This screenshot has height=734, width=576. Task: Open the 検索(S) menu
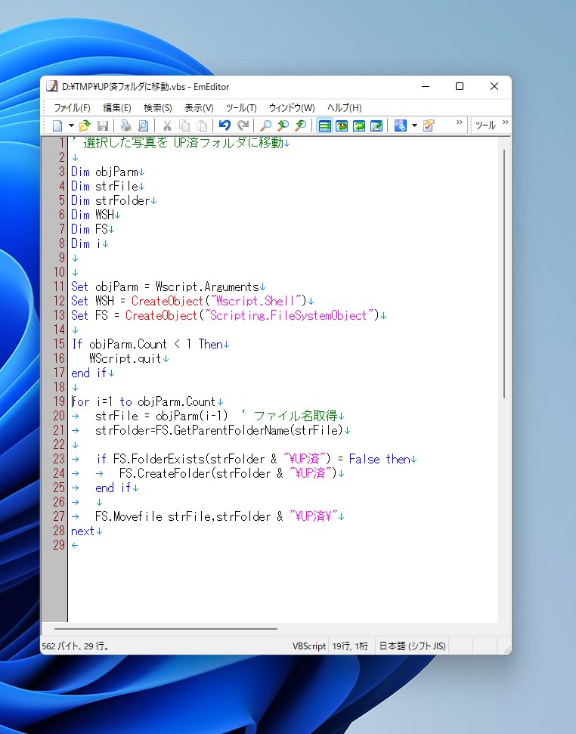(x=158, y=107)
